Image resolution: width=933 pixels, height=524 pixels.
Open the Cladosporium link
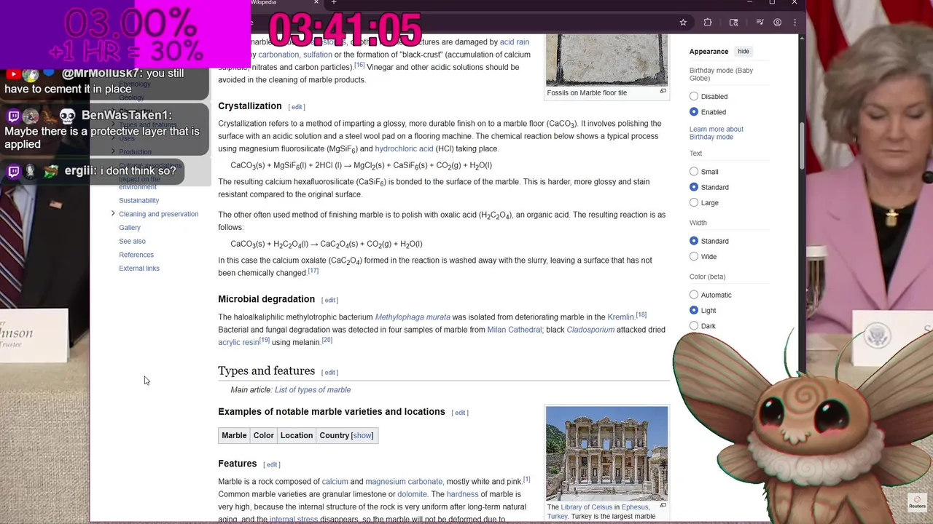590,330
